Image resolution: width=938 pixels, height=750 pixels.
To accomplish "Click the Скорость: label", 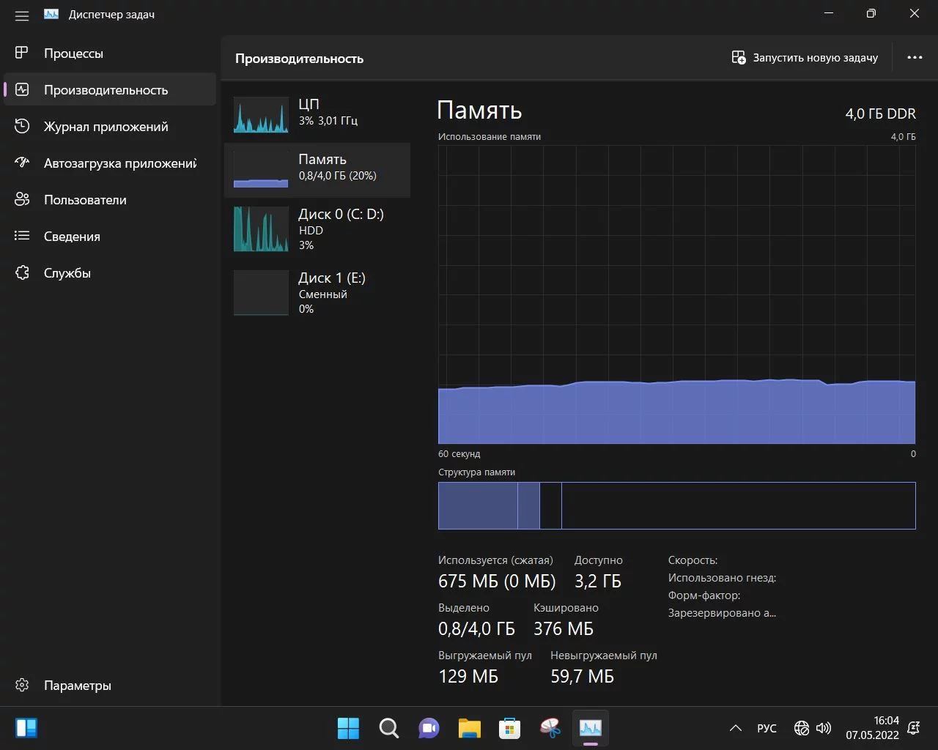I will coord(693,560).
